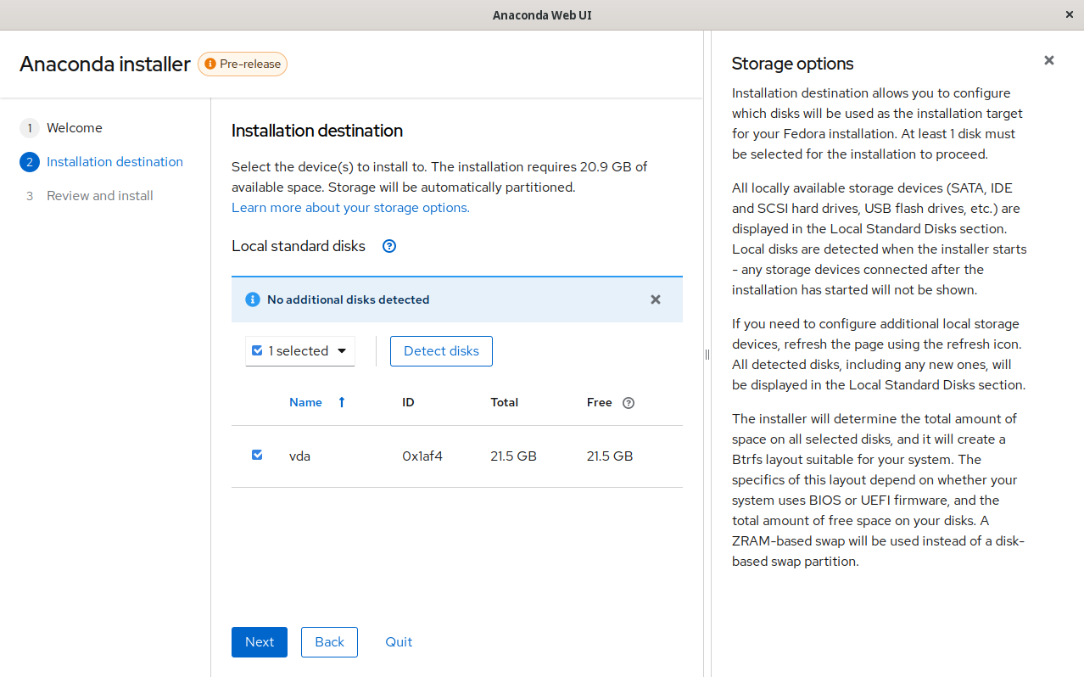Click the vda disk name cell

(300, 456)
